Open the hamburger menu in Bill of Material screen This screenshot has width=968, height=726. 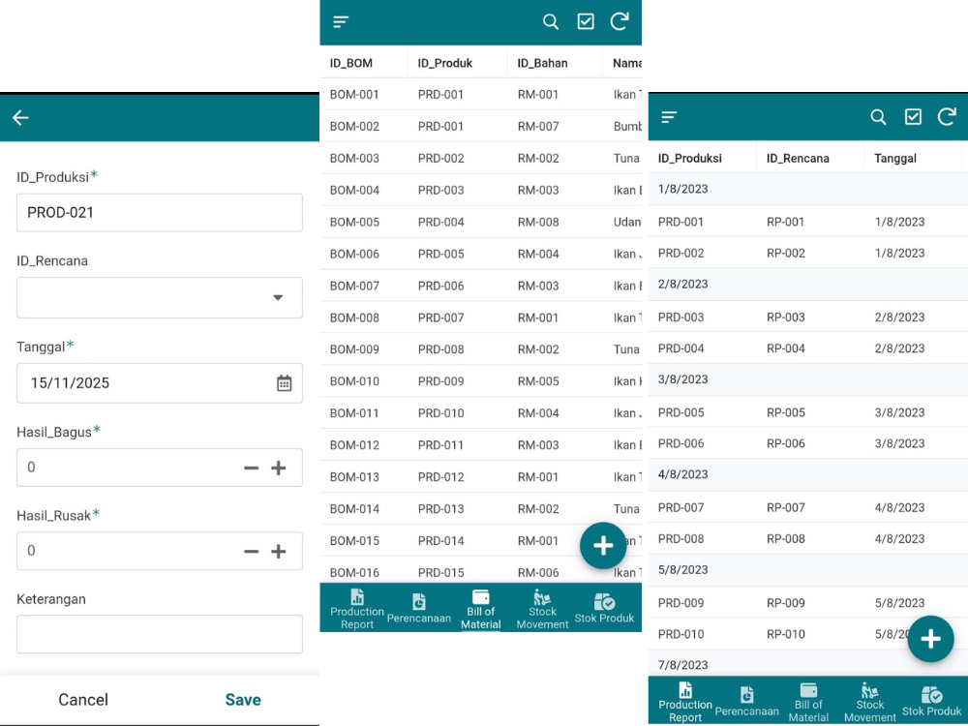(341, 22)
